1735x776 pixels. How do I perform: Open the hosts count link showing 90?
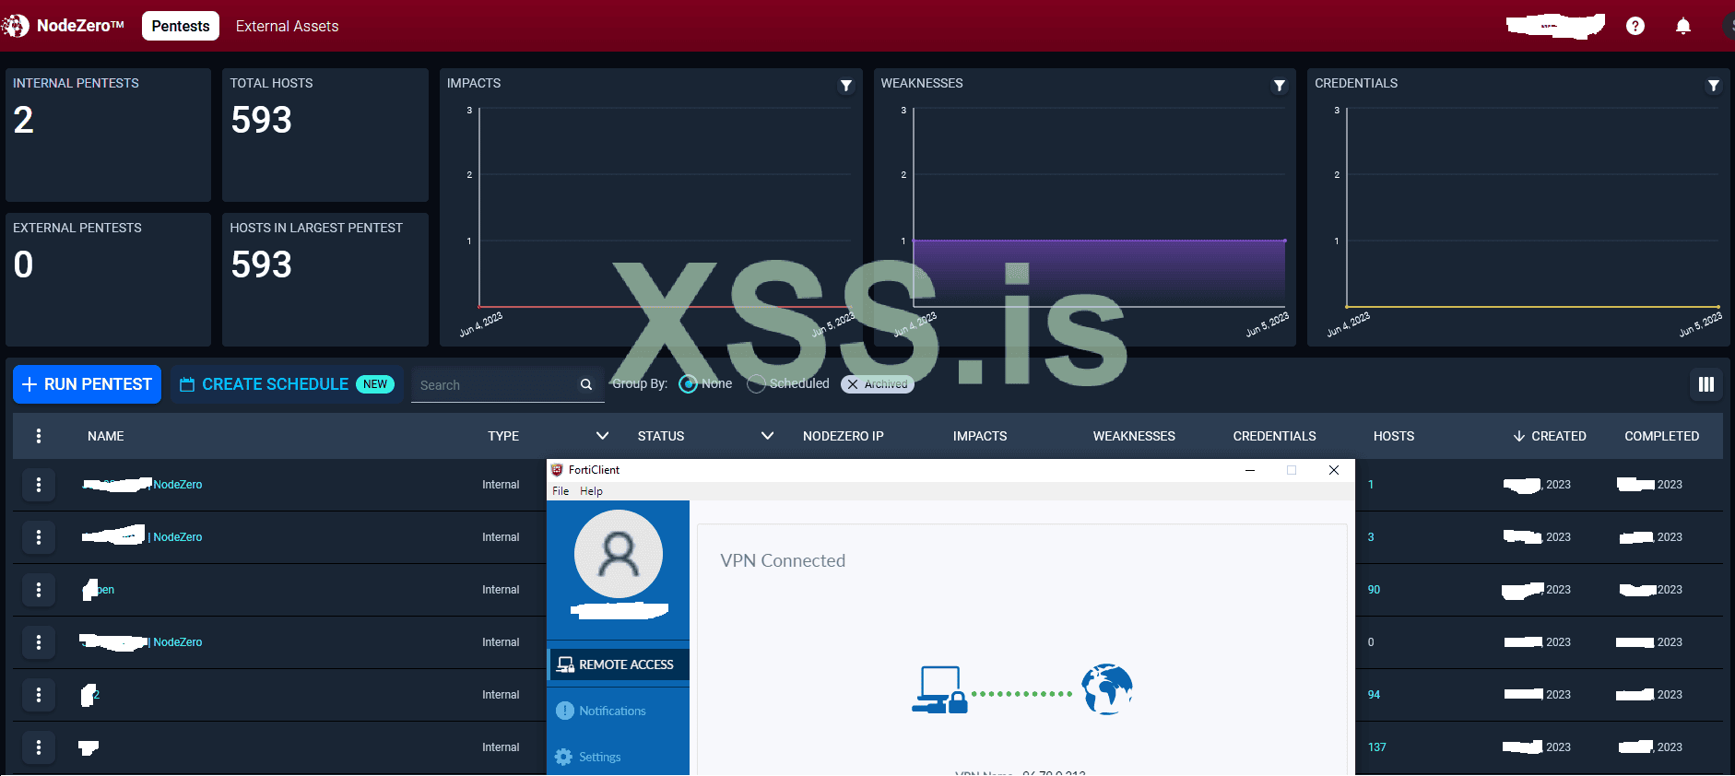1374,590
